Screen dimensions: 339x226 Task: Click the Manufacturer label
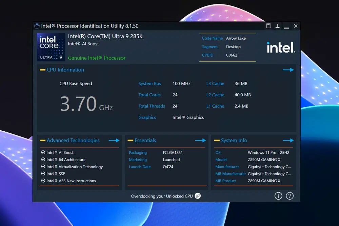227,167
